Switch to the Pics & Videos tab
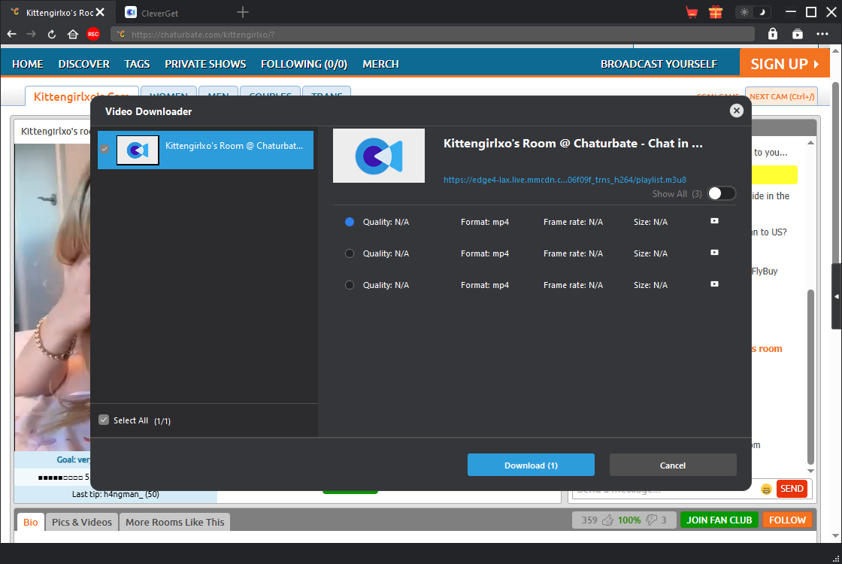Image resolution: width=842 pixels, height=564 pixels. click(x=82, y=522)
